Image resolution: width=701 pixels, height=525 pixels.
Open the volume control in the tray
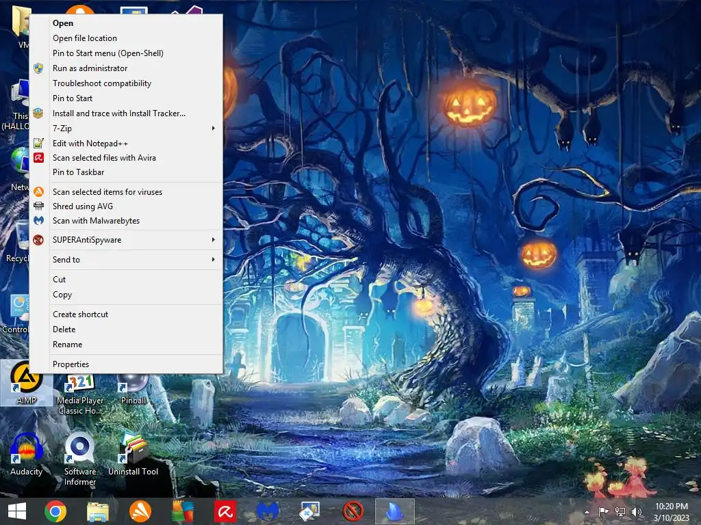tap(636, 512)
